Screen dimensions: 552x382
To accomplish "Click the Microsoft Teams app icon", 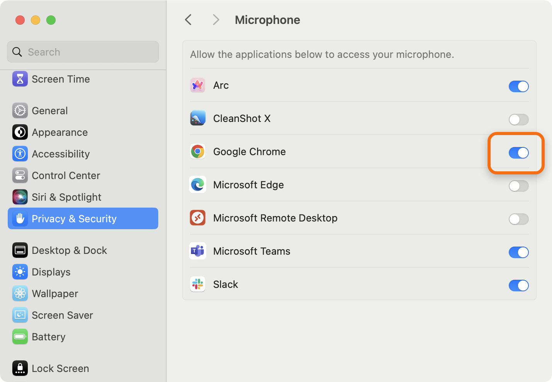I will 198,251.
